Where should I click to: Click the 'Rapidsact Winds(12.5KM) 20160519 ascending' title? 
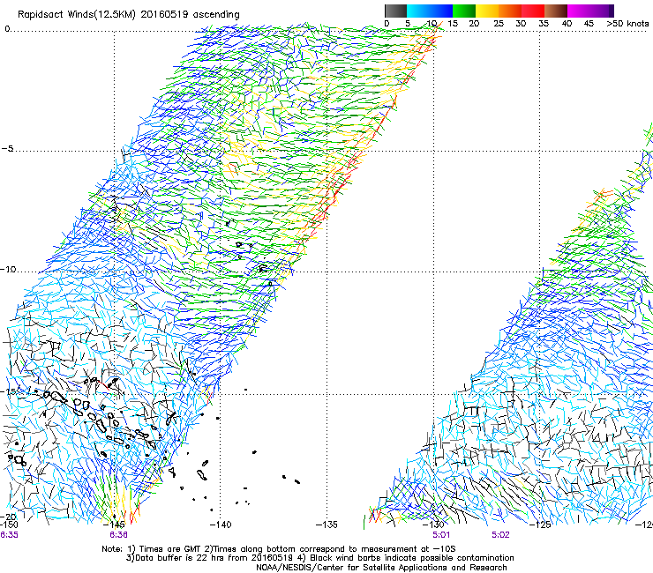129,15
